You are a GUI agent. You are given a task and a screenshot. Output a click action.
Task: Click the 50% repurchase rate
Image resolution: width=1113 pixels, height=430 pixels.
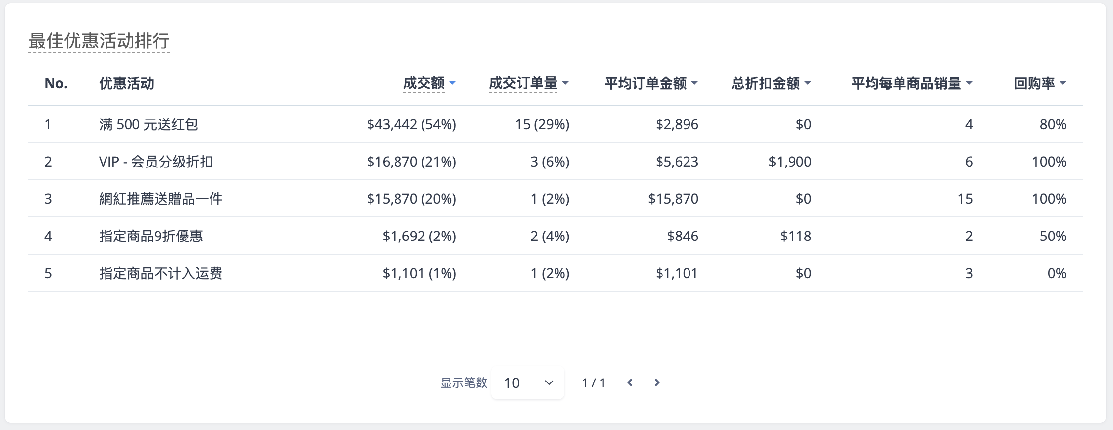point(1053,236)
